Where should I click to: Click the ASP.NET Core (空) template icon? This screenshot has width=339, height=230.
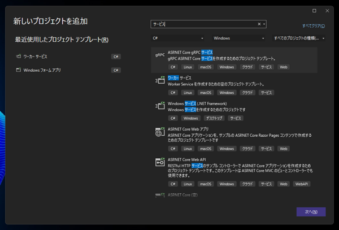160,195
